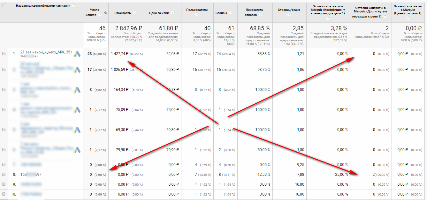Click Название/идентификатор кампании header
This screenshot has width=427, height=200.
tap(43, 6)
